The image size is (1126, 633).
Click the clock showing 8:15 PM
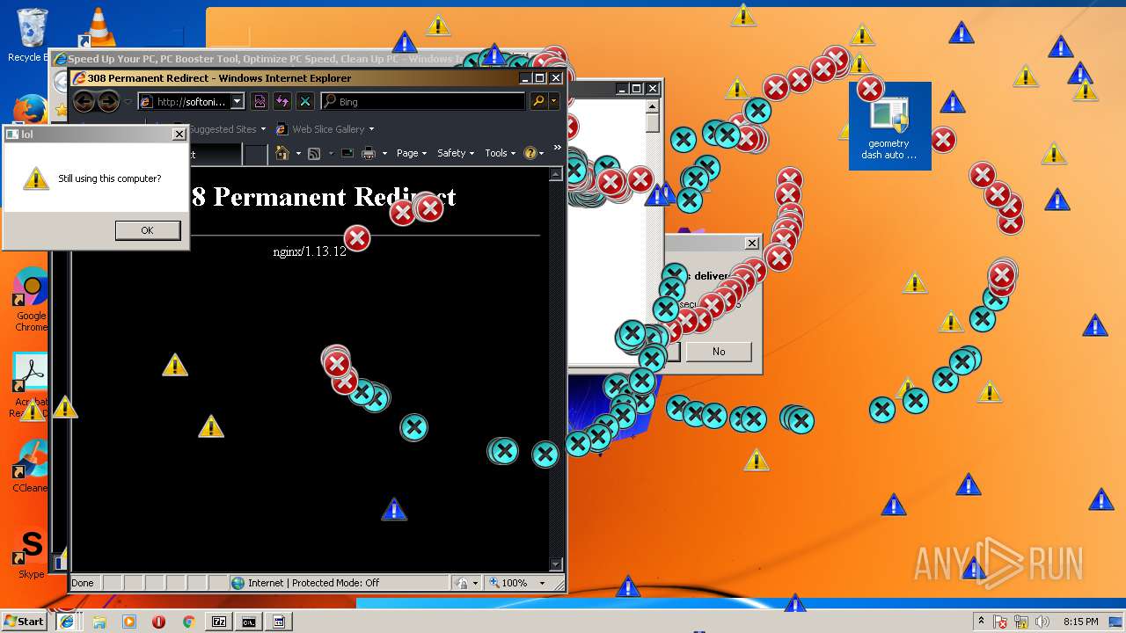[1080, 622]
